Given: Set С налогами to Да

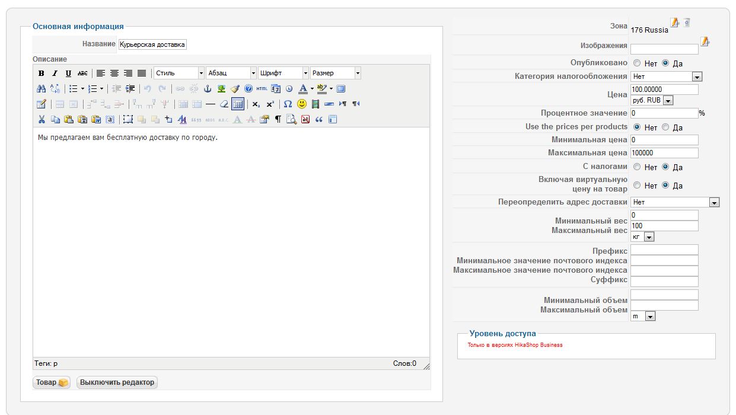Looking at the screenshot, I should point(665,167).
